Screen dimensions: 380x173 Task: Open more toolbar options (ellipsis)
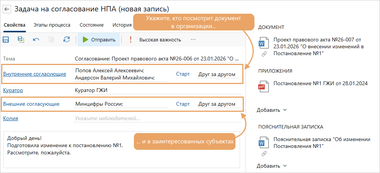(x=193, y=40)
